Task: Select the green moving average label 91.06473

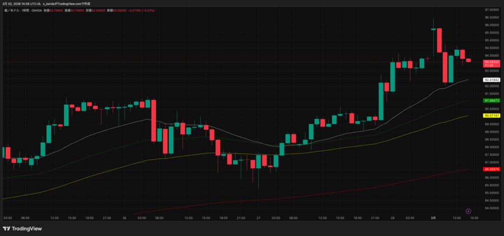Action: (x=491, y=100)
